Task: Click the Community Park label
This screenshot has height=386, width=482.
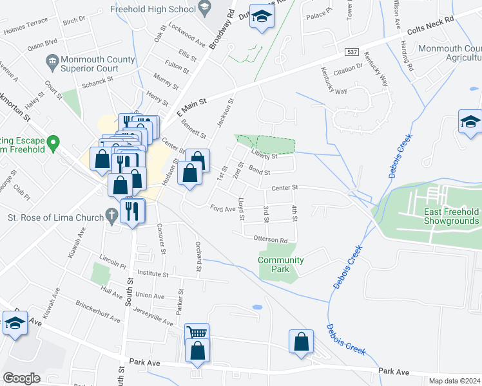Action: [281, 264]
